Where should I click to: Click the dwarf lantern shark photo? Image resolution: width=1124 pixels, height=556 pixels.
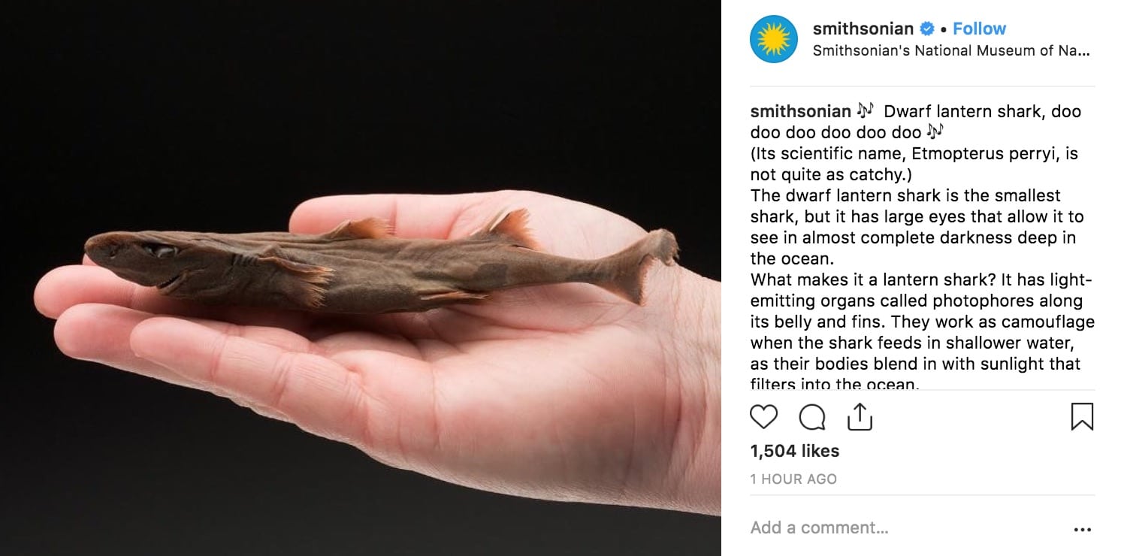[361, 278]
